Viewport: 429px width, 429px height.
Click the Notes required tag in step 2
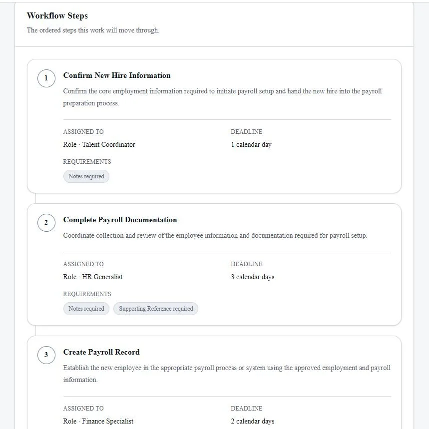86,309
